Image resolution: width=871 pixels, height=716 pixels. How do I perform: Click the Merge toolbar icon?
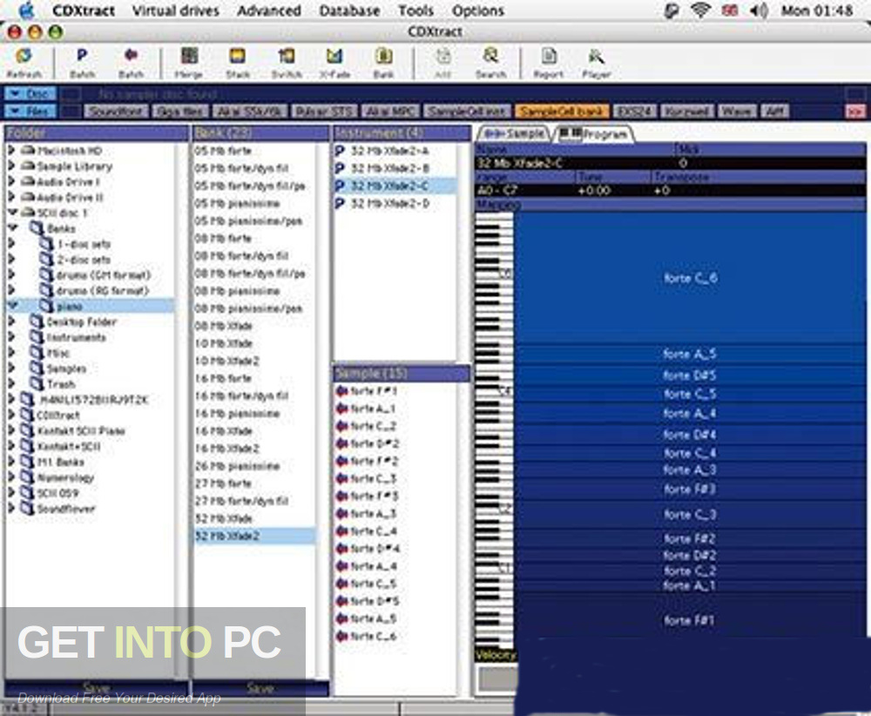[x=189, y=56]
